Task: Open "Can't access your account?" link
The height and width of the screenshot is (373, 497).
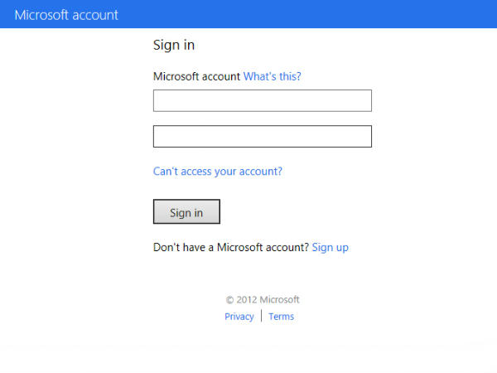Action: pyautogui.click(x=218, y=172)
